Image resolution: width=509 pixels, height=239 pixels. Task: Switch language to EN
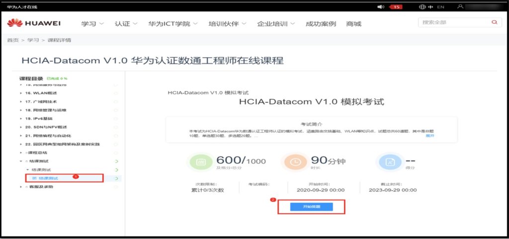point(440,7)
